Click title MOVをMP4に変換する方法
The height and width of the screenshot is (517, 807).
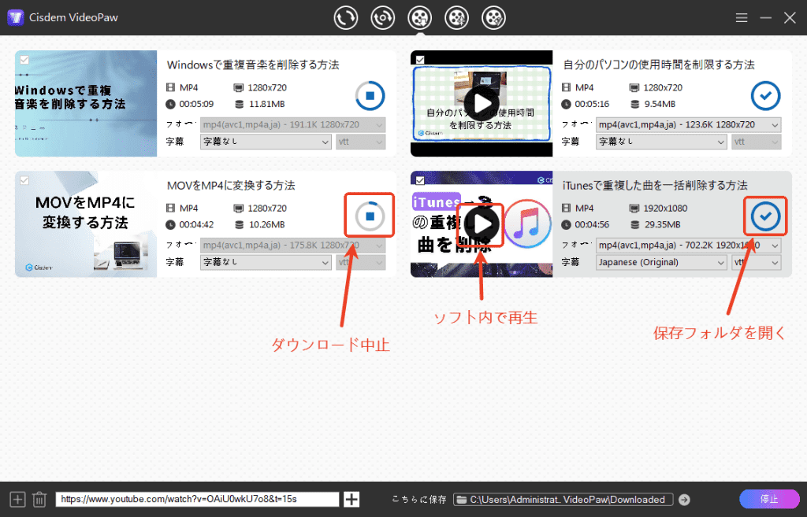tap(231, 186)
